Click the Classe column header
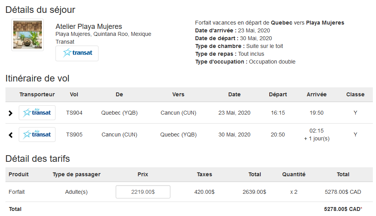Viewport: 376px width, 216px height. (355, 94)
